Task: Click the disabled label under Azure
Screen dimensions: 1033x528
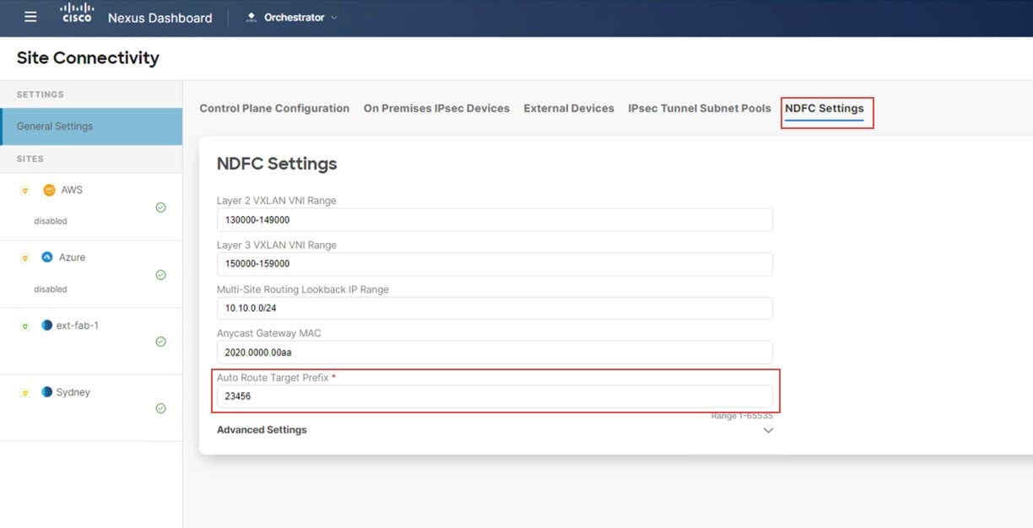Action: tap(51, 288)
